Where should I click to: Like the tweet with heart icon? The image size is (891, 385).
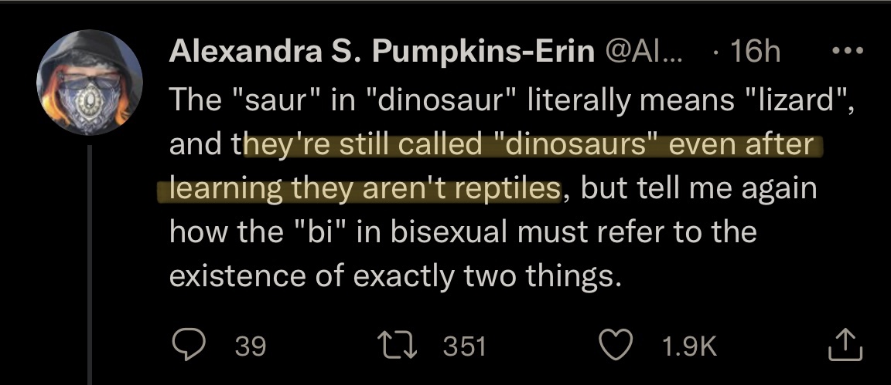616,346
